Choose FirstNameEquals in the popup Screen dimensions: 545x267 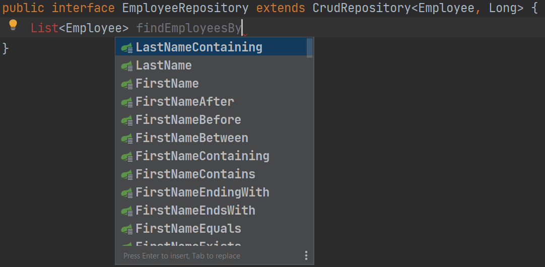188,229
